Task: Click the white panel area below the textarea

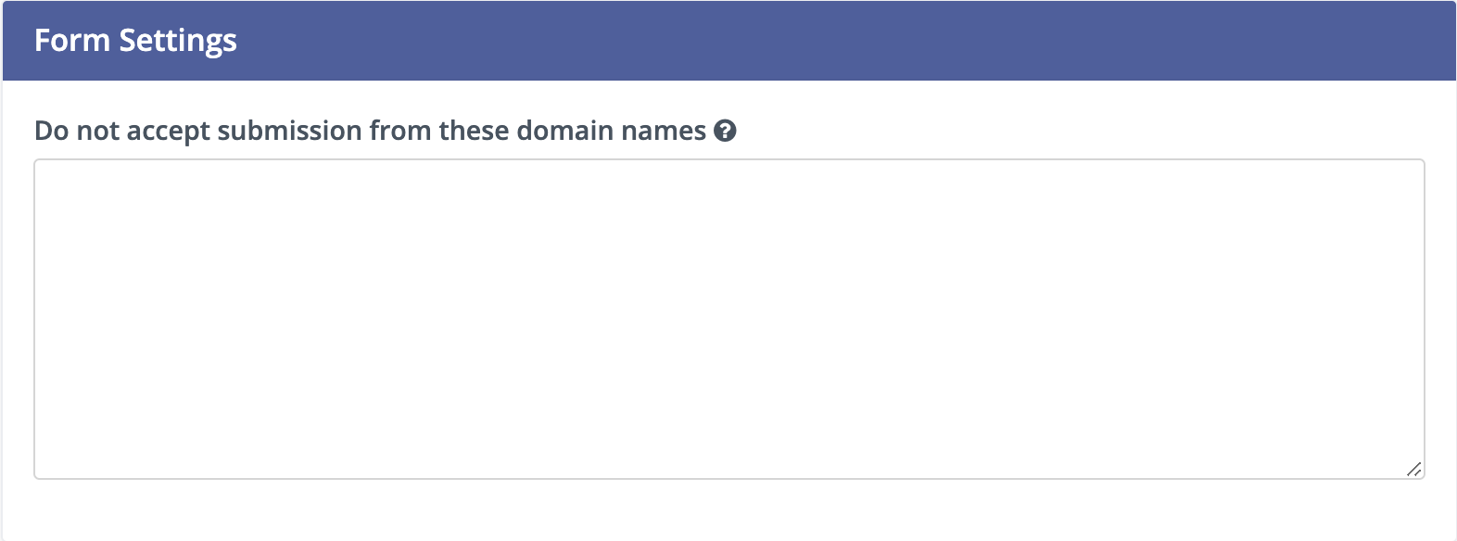Action: 728,511
